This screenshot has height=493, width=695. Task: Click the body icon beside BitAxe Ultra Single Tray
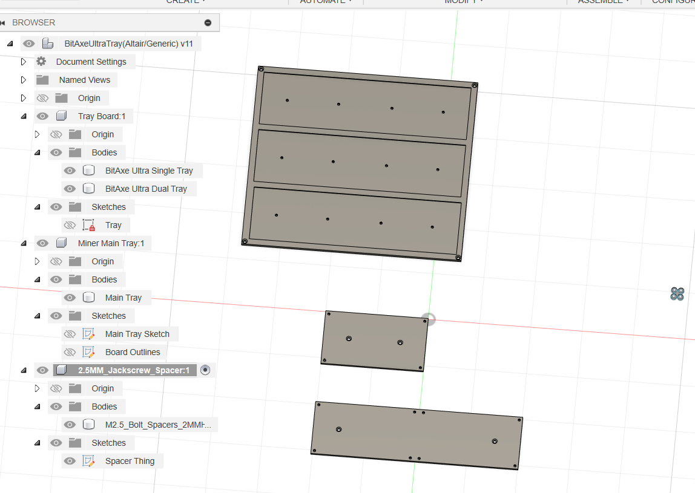(x=88, y=171)
